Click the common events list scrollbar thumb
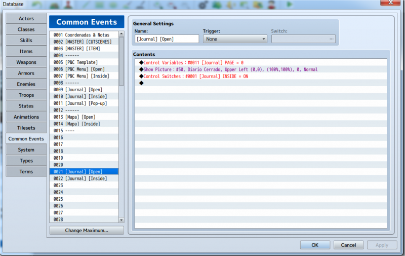 pyautogui.click(x=121, y=61)
